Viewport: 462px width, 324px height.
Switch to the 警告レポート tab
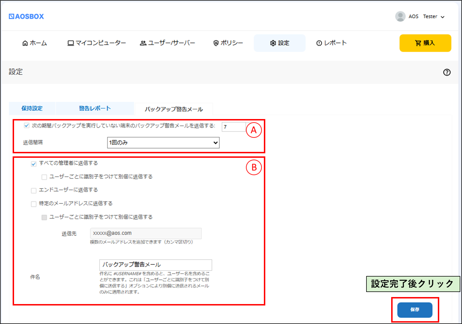(95, 108)
